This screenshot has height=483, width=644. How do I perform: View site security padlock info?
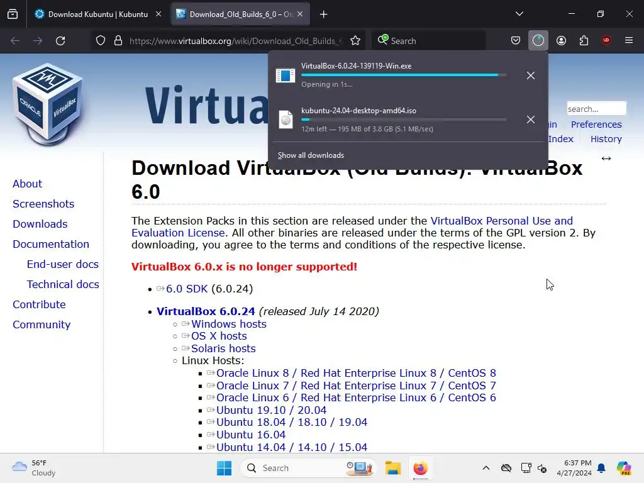(x=118, y=41)
